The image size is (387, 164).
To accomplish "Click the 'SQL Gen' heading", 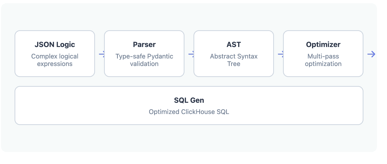I will point(189,100).
